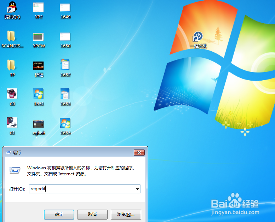This screenshot has width=275, height=222.
Task: Select the SCANDIS... folder icon
Action: 12,39
